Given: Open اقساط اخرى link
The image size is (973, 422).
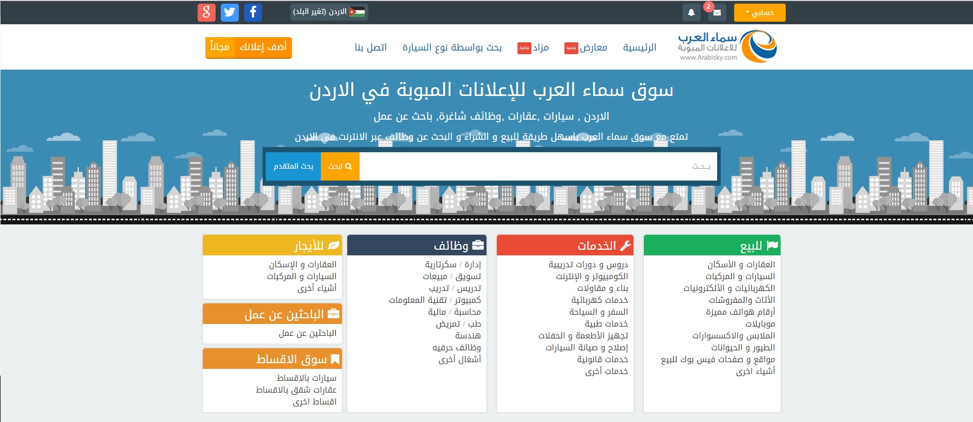Looking at the screenshot, I should tap(315, 402).
